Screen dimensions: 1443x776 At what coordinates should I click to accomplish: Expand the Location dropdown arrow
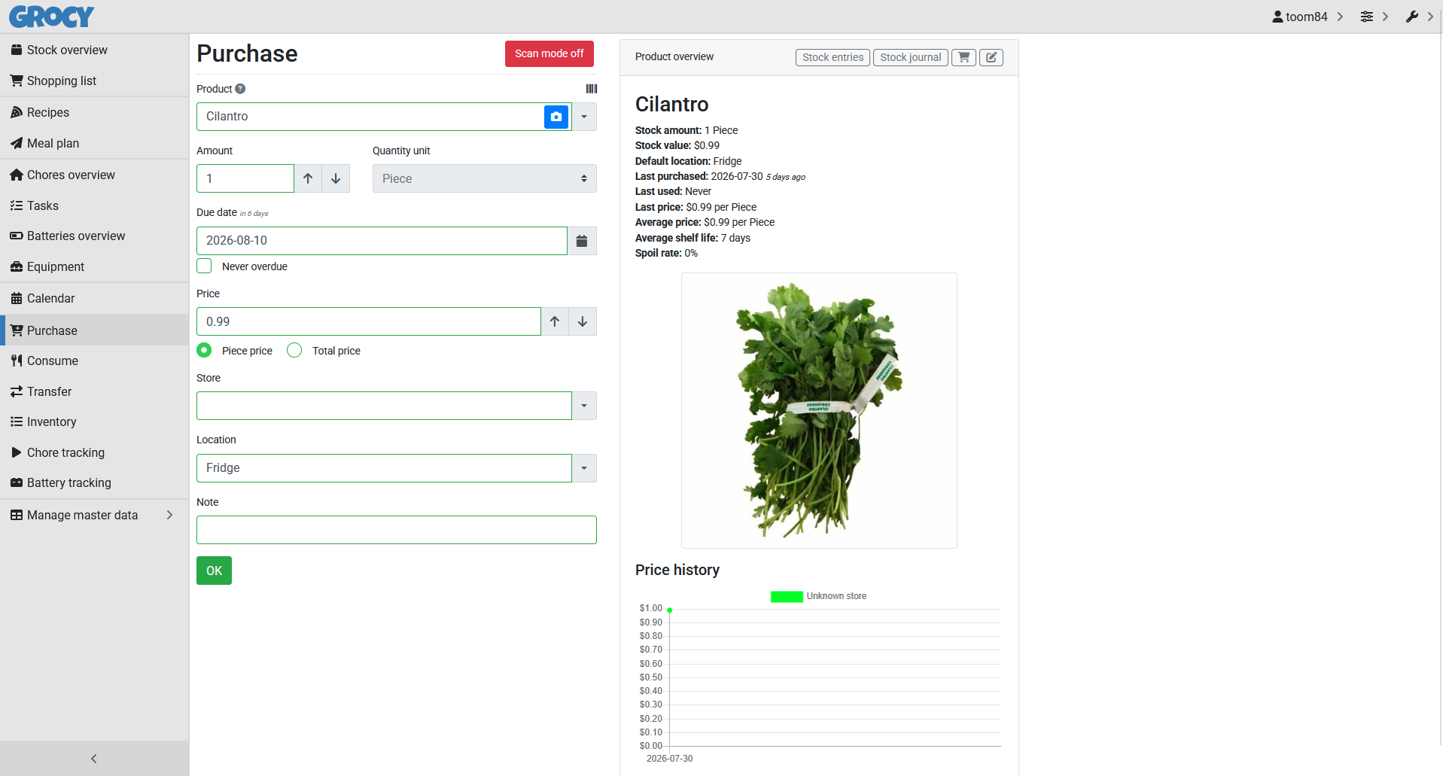(x=584, y=468)
